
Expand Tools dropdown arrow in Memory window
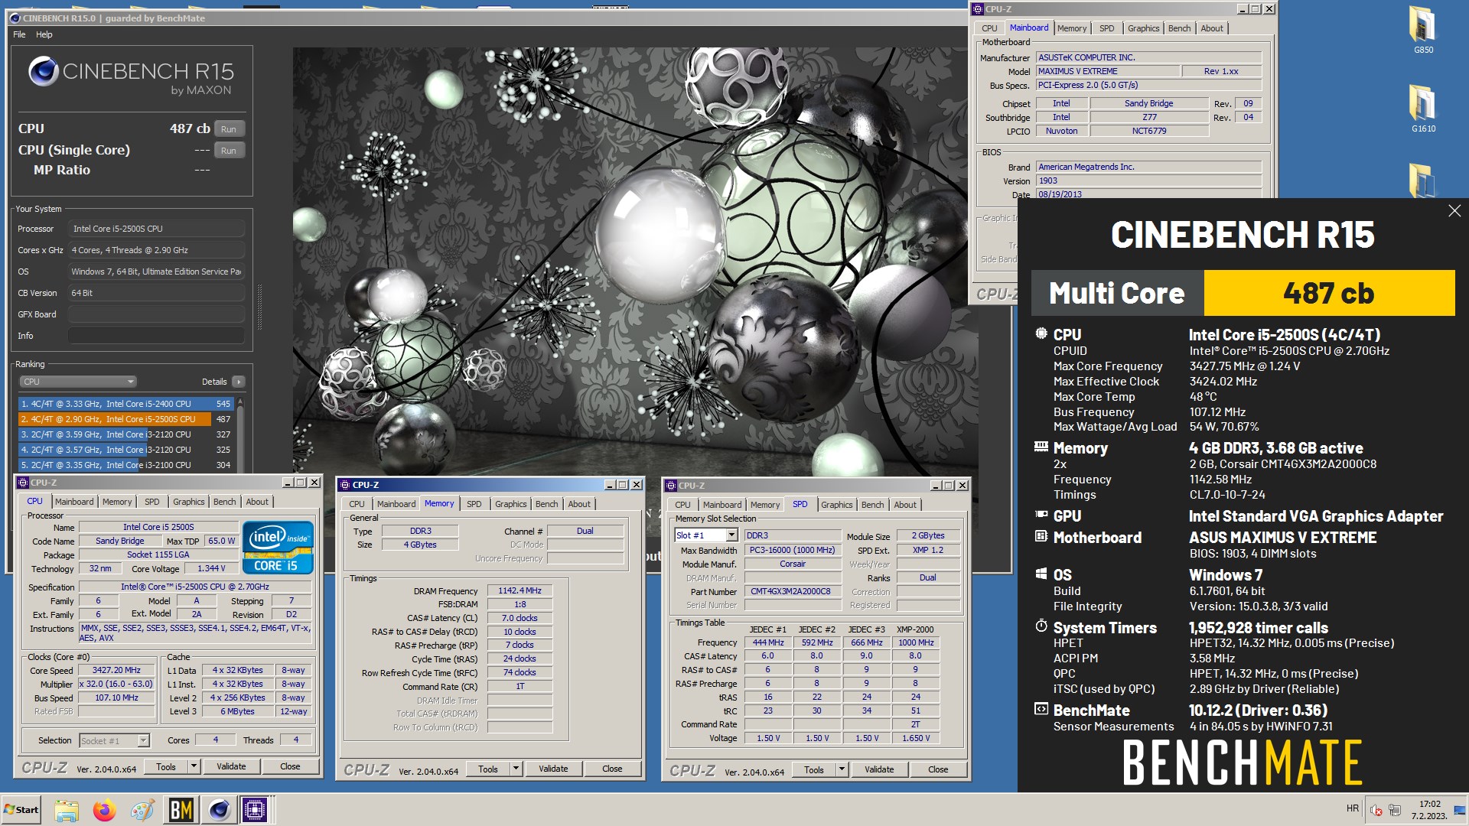(516, 769)
